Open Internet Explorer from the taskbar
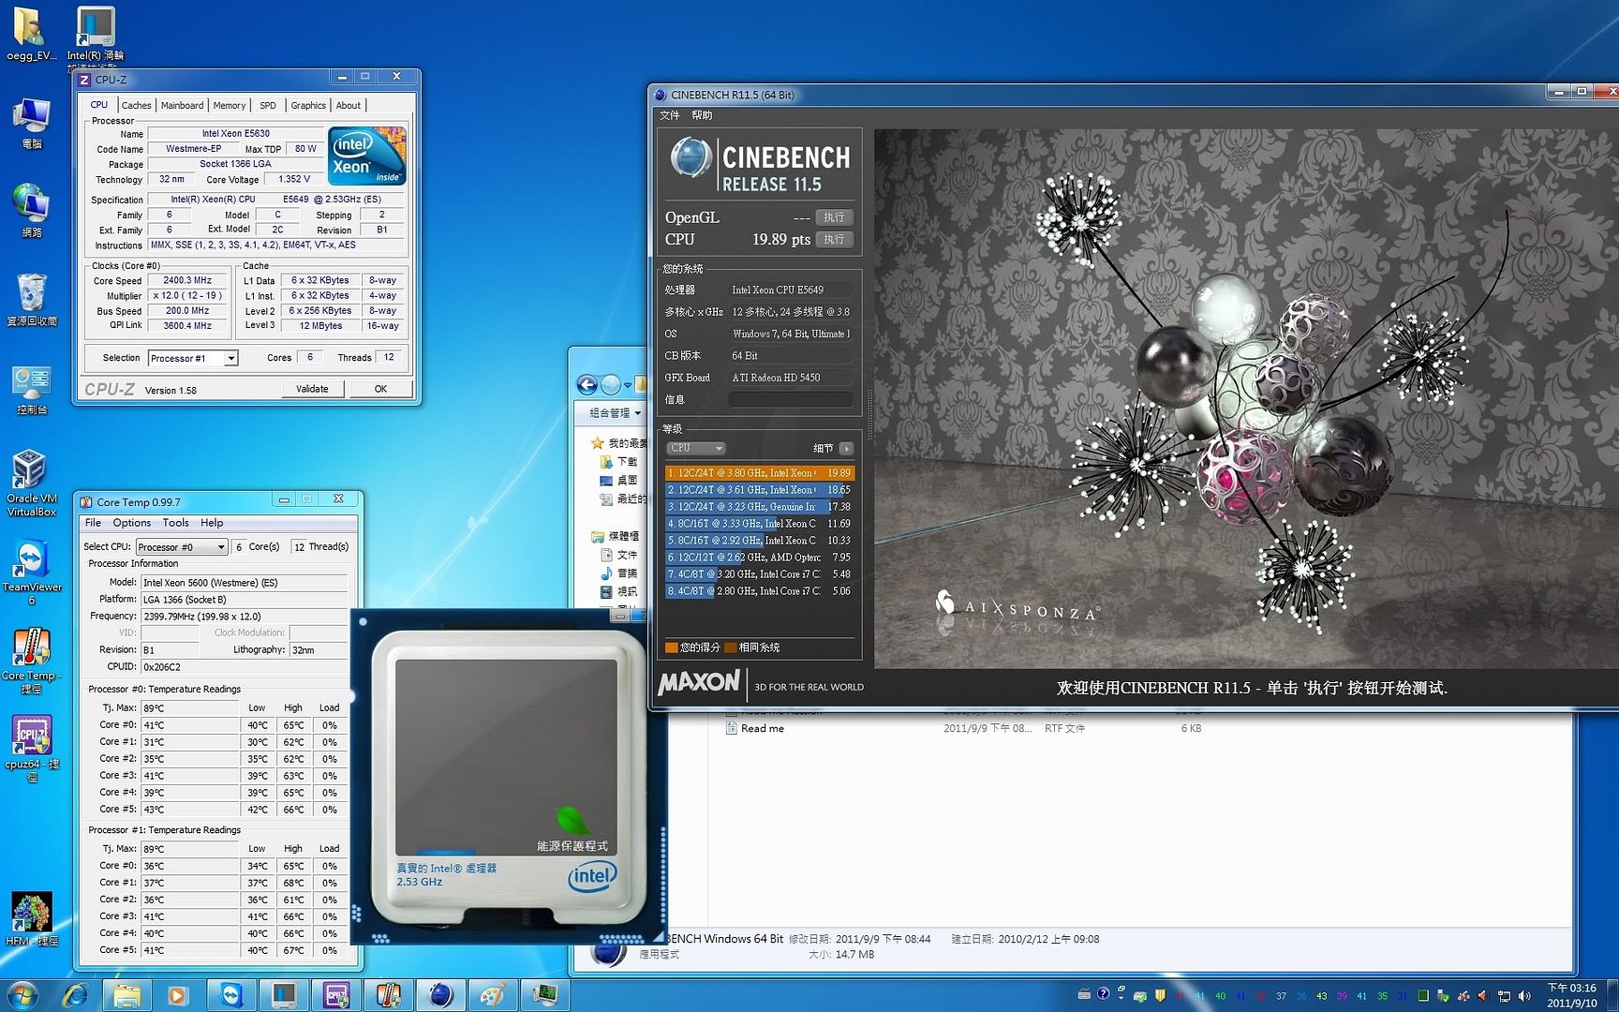1619x1012 pixels. pyautogui.click(x=75, y=994)
